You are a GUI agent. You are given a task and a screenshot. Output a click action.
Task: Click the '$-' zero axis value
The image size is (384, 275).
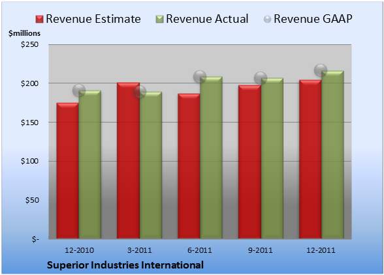[x=35, y=239]
